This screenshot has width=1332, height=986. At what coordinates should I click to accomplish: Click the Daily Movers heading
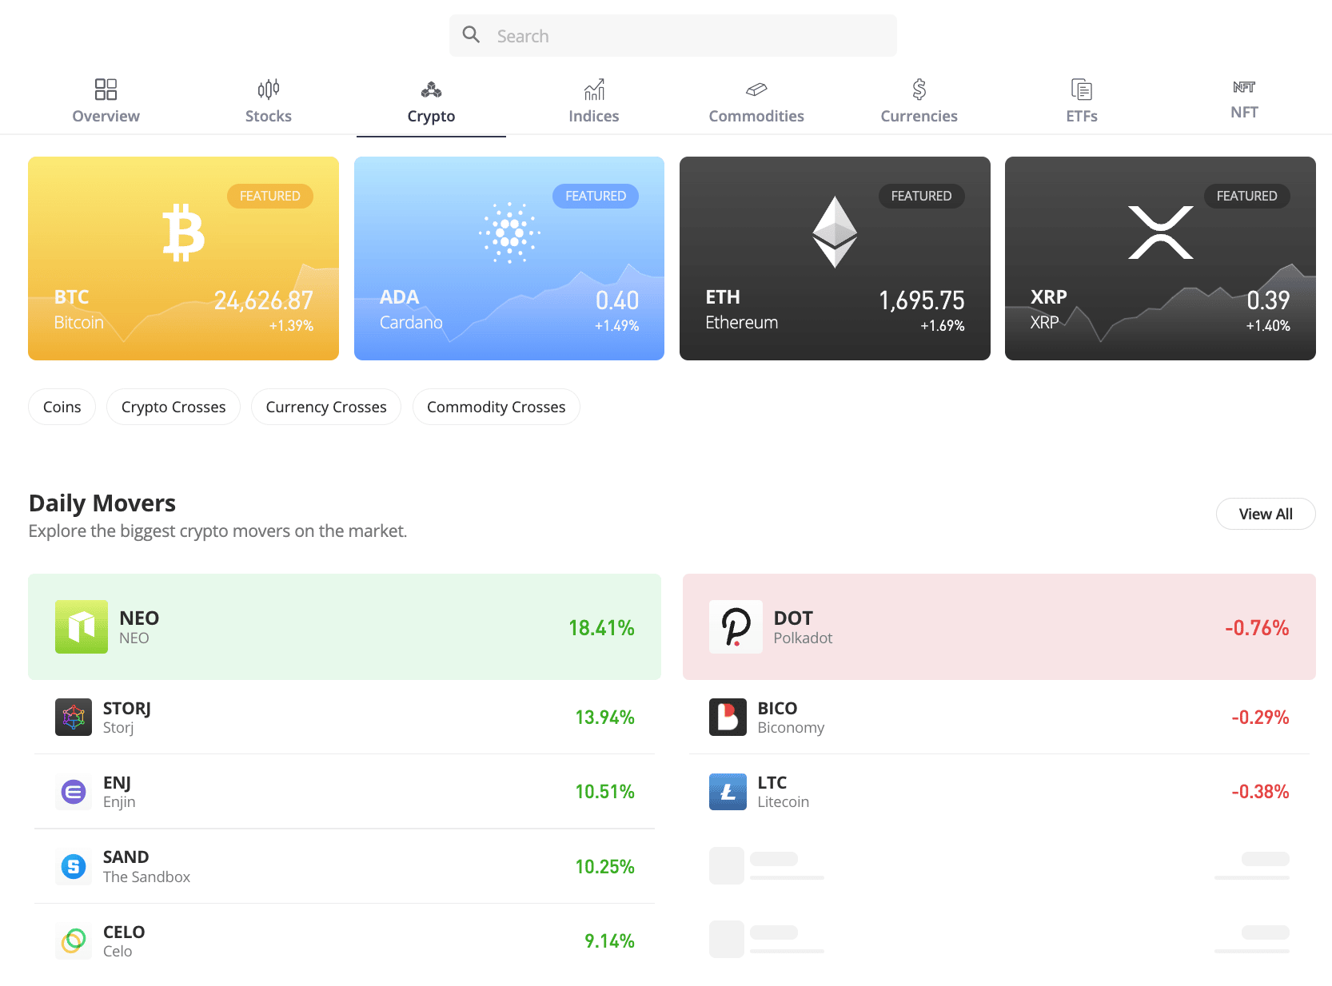[102, 503]
